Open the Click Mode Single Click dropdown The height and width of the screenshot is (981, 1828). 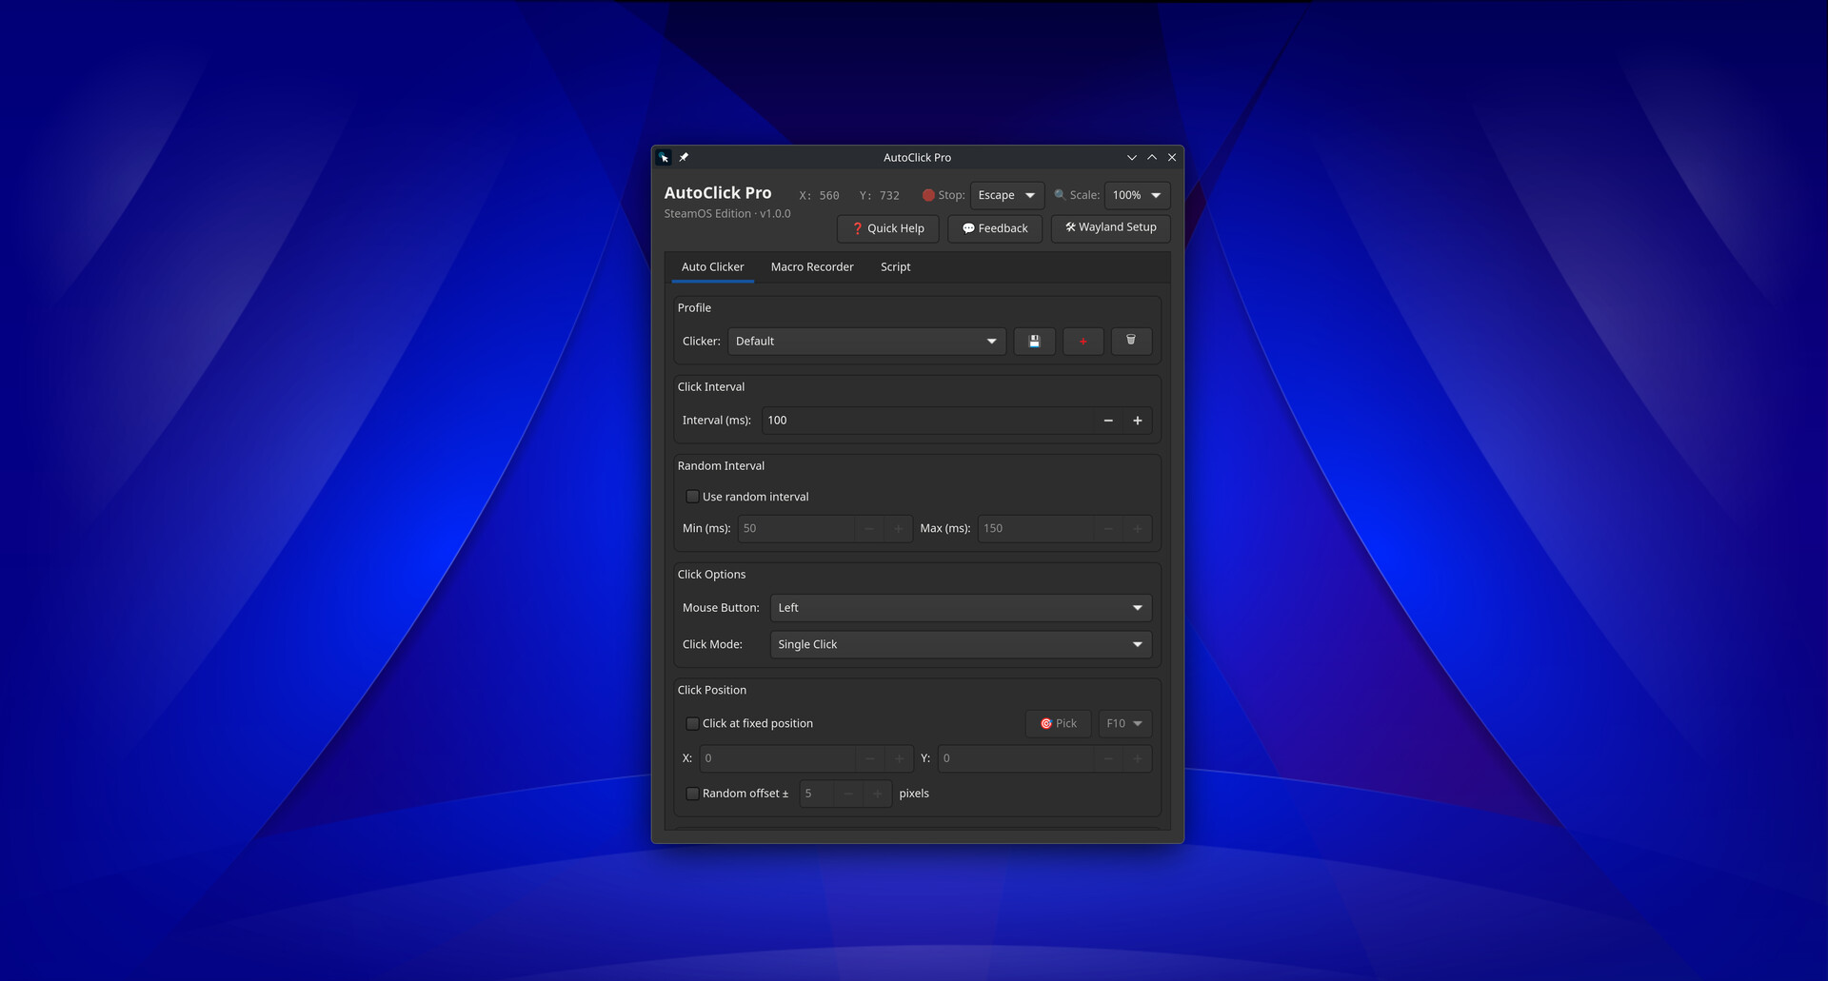tap(961, 644)
